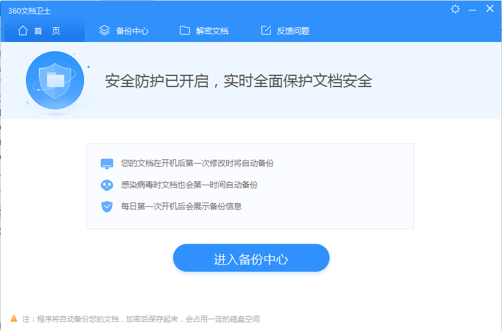Click text 每日第一次开机后会展示备份信息

181,206
